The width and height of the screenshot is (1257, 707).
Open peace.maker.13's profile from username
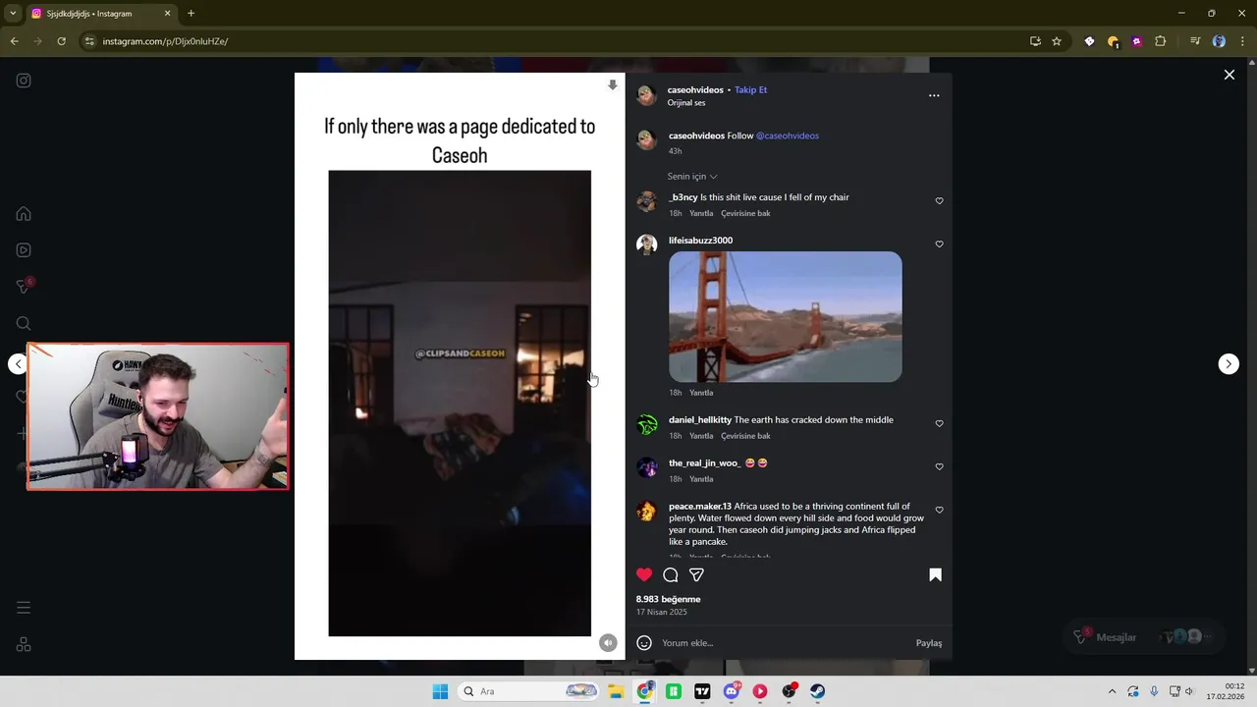click(x=699, y=507)
